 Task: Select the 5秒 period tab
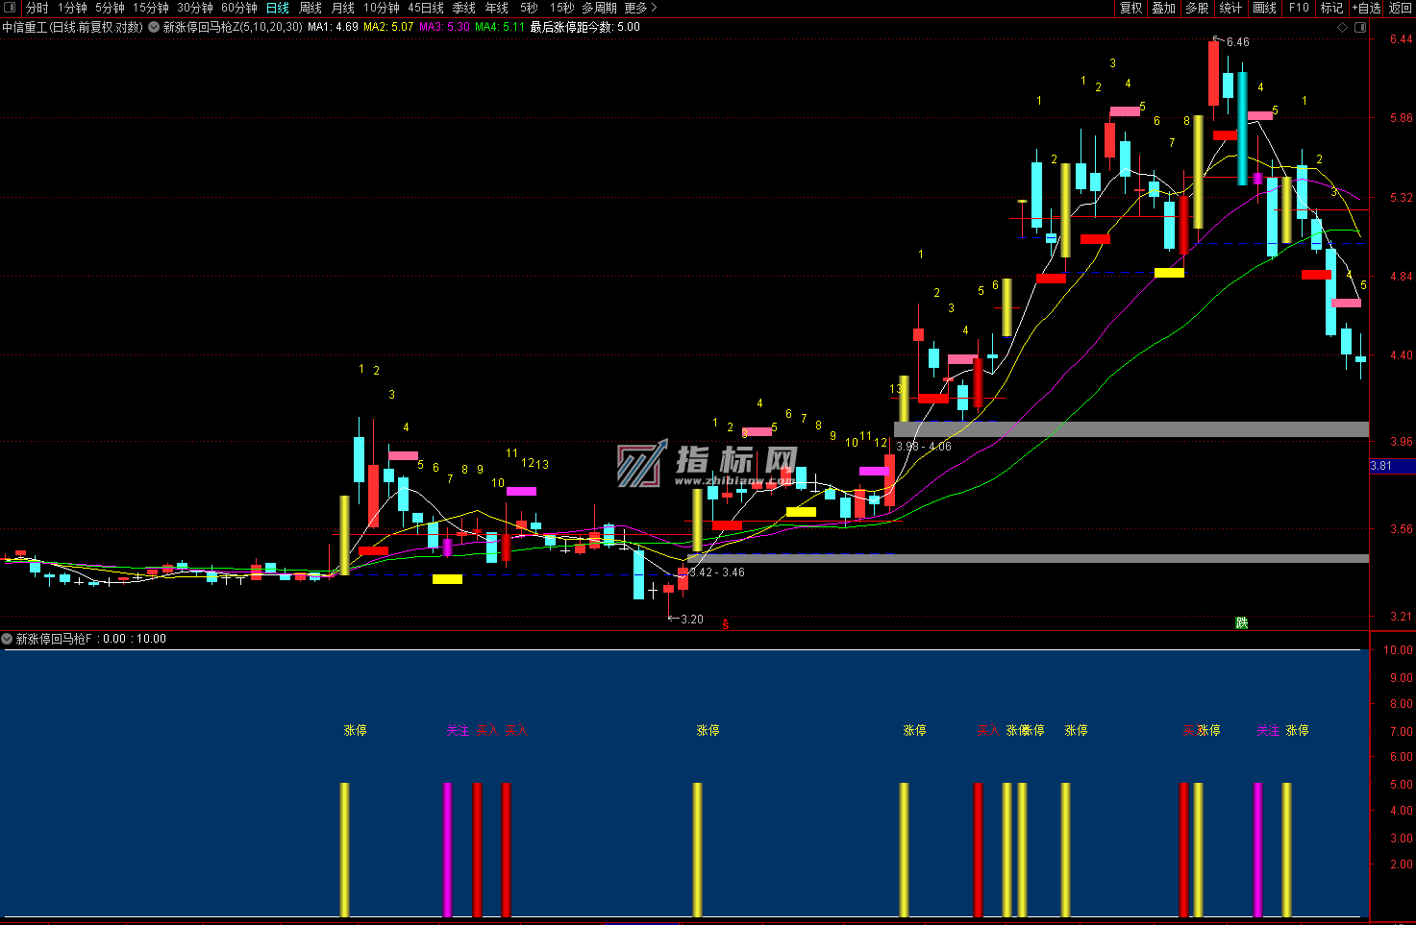529,8
